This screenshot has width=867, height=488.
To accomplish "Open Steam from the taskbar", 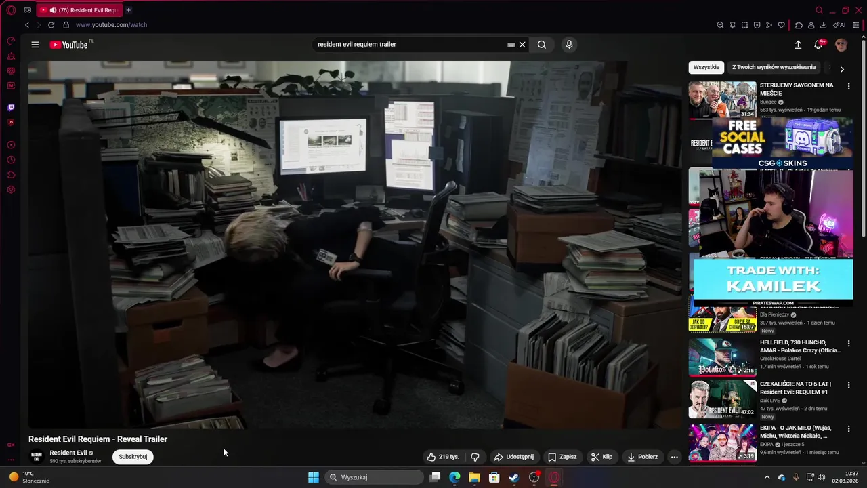I will (x=514, y=477).
